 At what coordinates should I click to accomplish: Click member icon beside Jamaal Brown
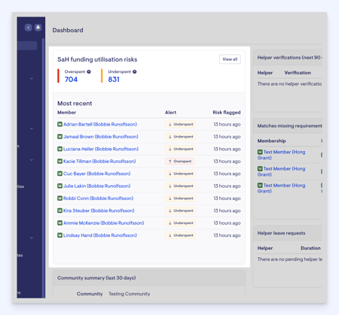60,136
